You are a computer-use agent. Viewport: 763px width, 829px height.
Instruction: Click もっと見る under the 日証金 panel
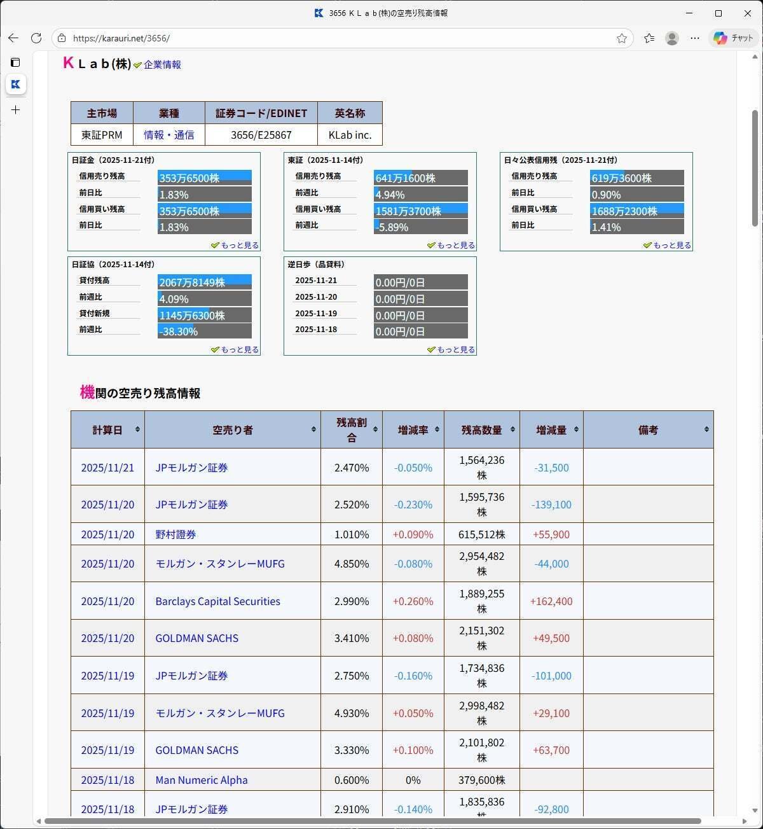[x=238, y=245]
